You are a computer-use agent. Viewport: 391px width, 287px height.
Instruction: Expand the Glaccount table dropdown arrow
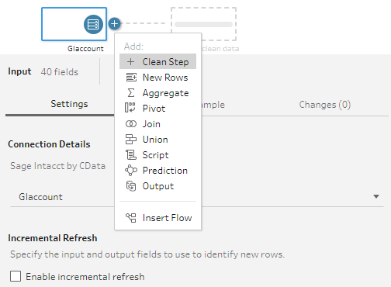click(376, 196)
